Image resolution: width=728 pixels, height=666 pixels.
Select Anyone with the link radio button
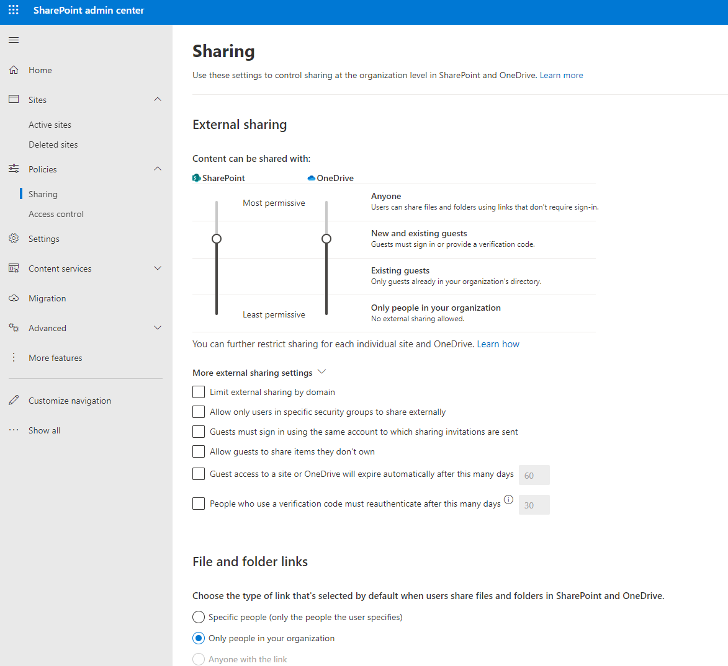pyautogui.click(x=199, y=659)
